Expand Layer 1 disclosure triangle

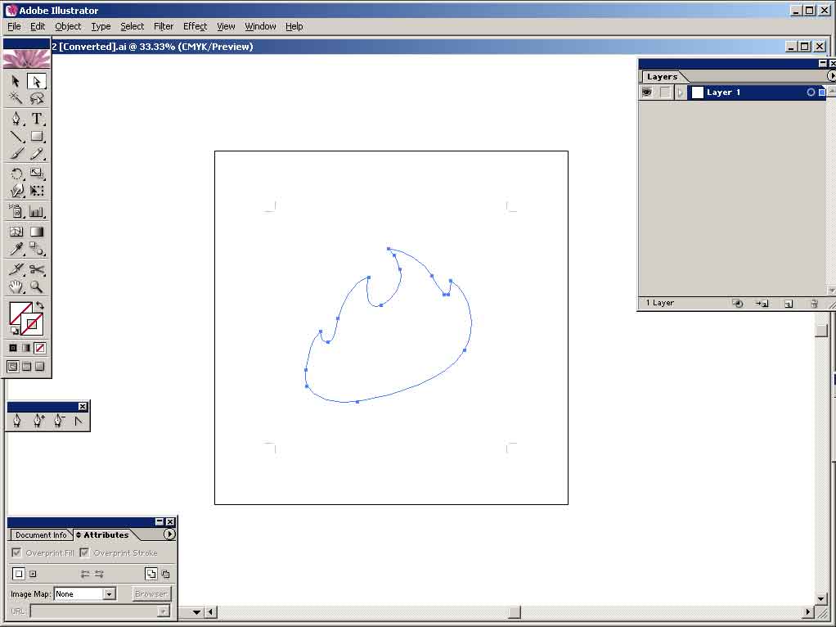(680, 92)
